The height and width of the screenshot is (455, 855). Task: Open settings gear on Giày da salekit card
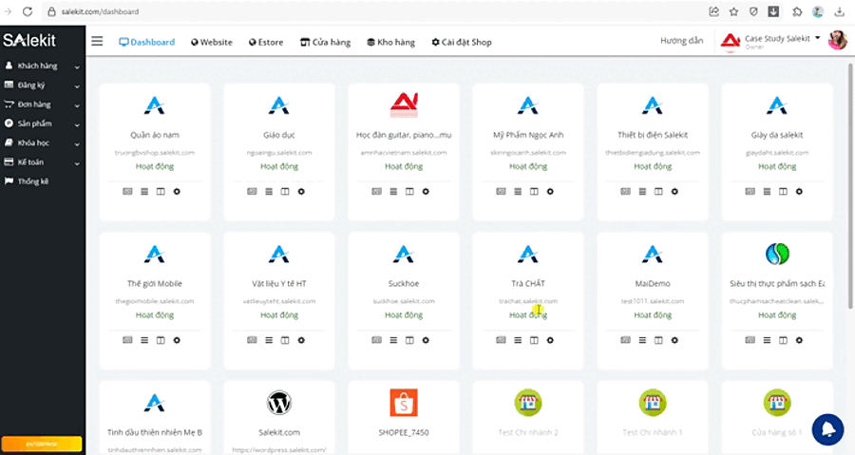point(799,191)
